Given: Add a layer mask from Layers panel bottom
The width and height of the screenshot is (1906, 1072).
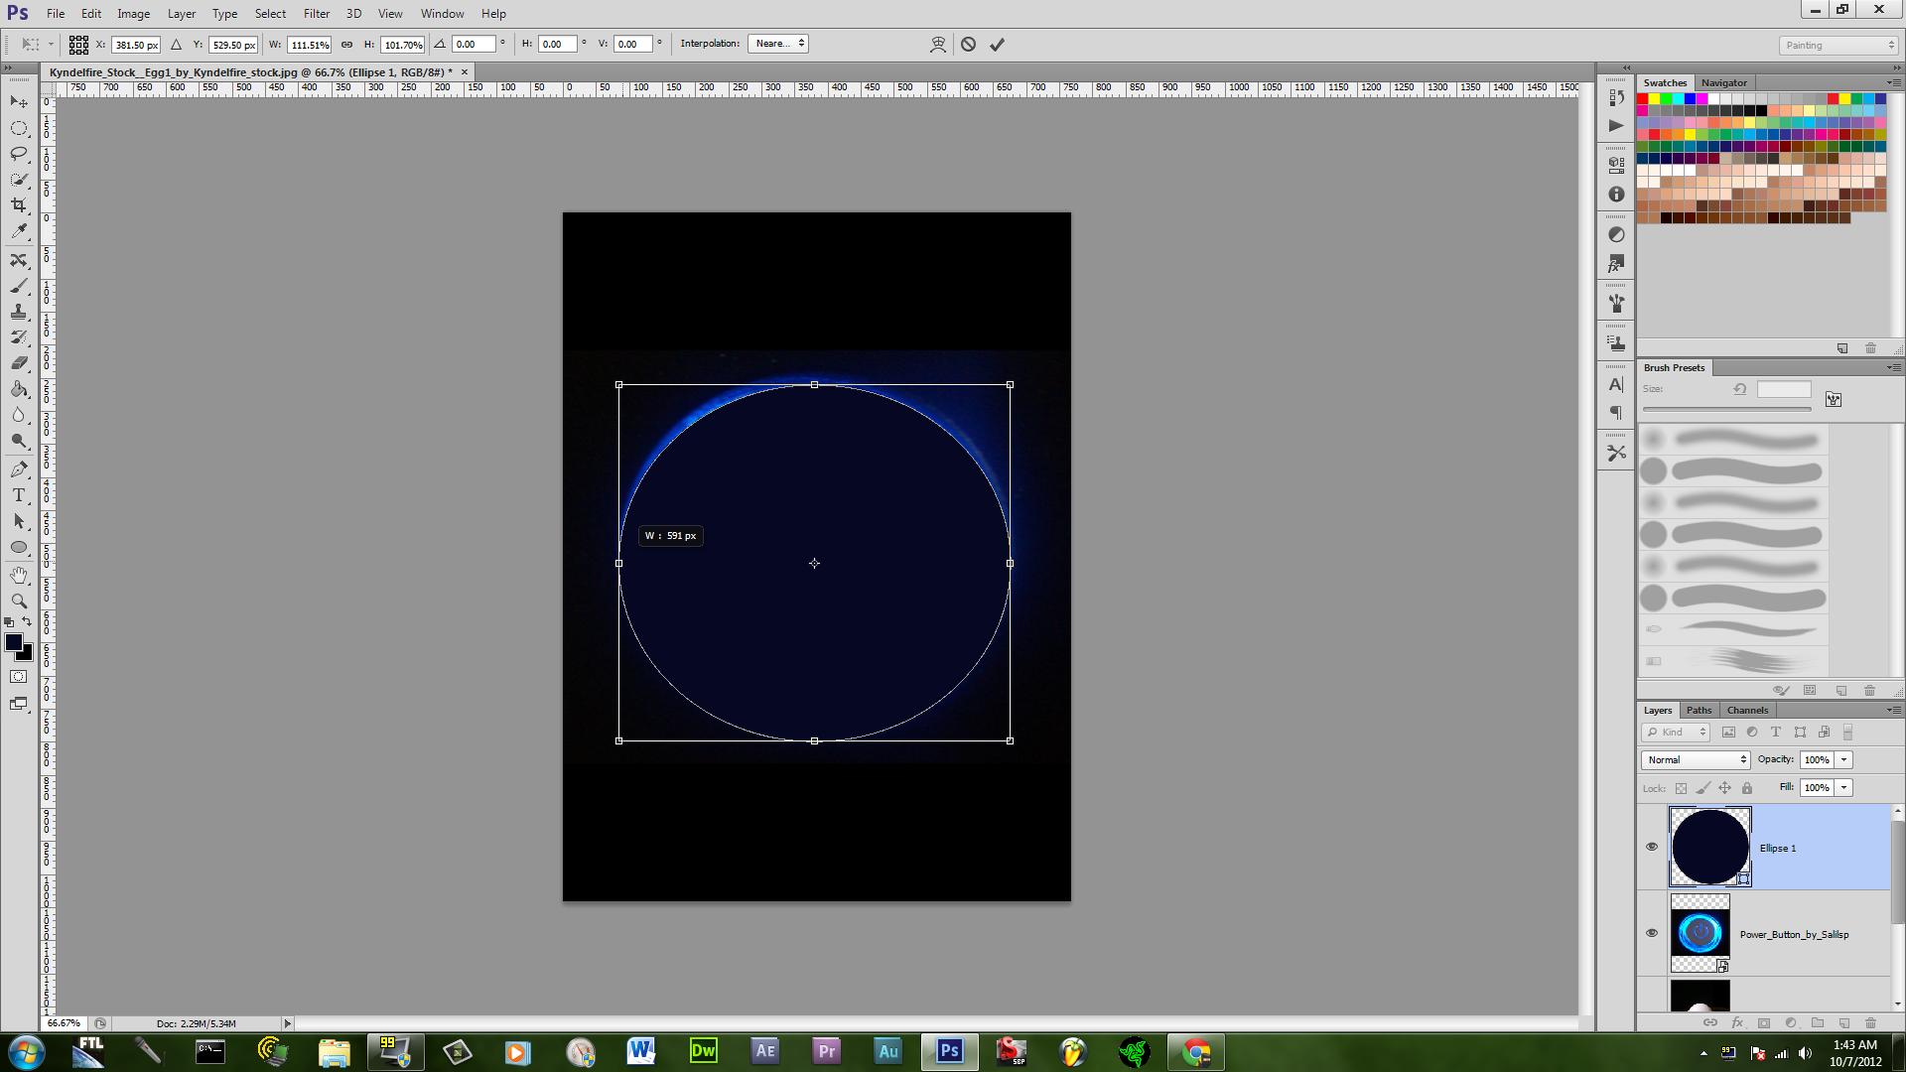Looking at the screenshot, I should coord(1764,1022).
